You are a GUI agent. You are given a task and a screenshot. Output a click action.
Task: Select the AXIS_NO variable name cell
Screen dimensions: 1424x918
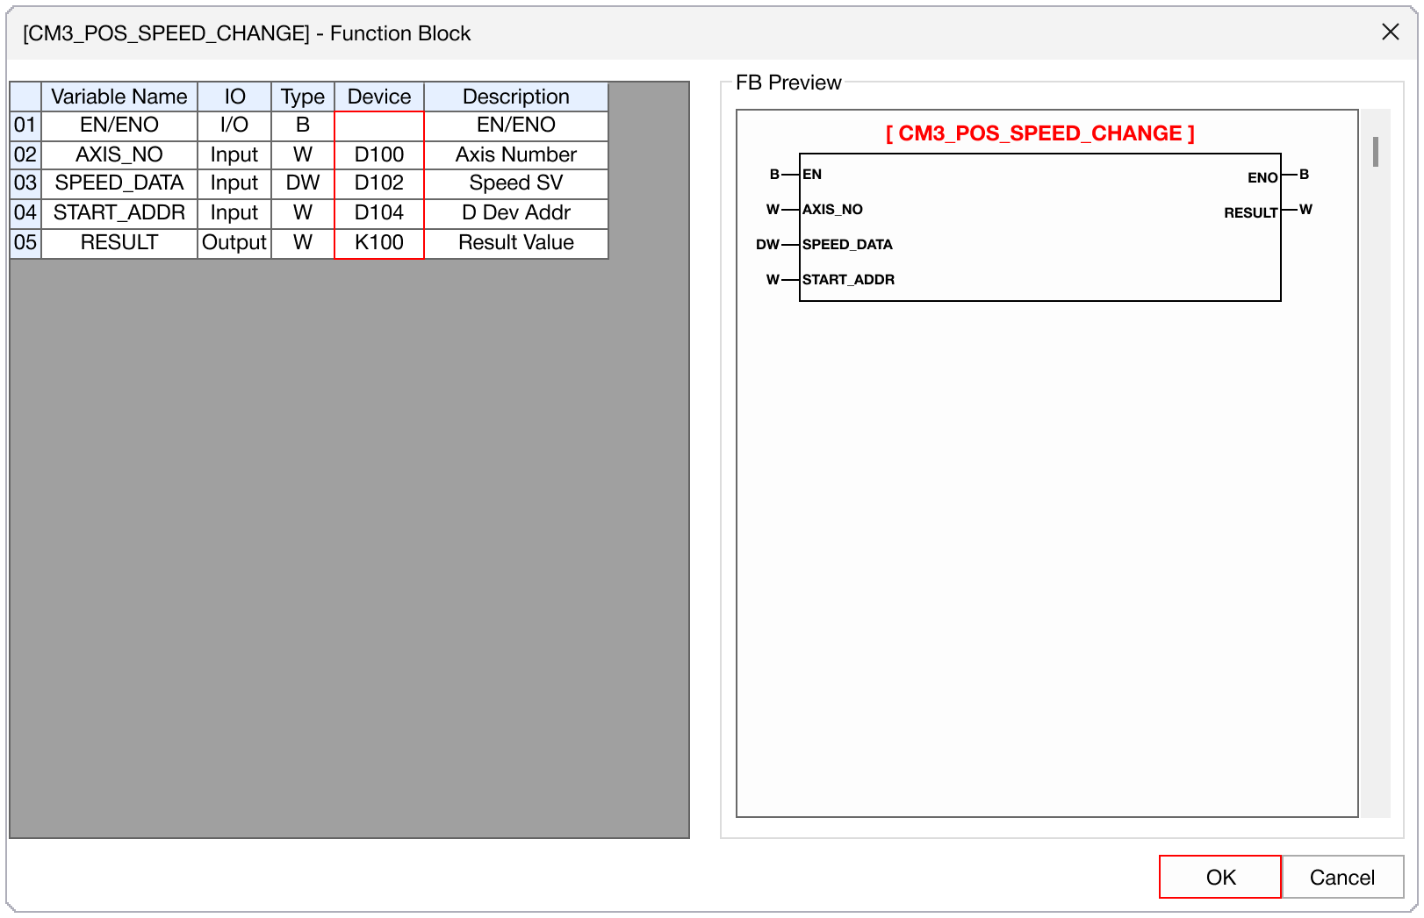coord(119,154)
